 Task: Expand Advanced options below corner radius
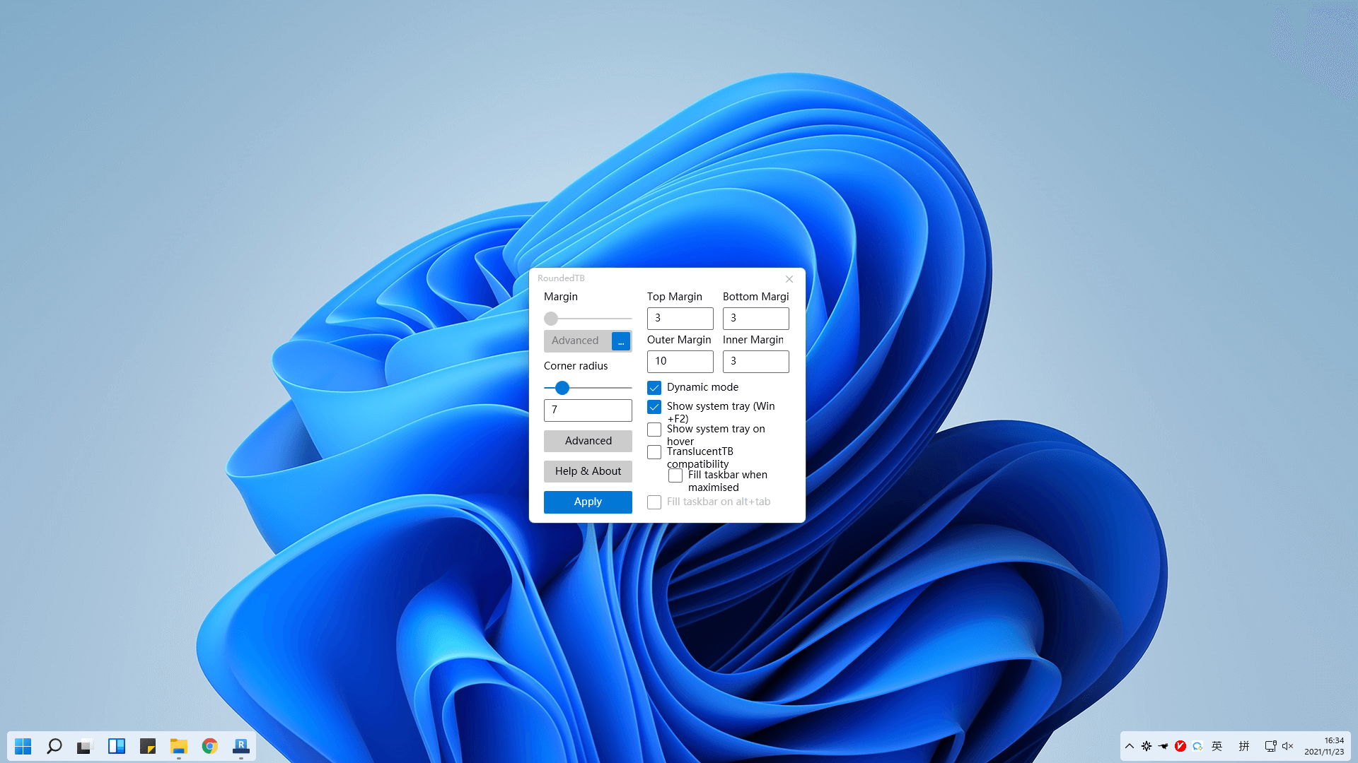click(x=588, y=441)
